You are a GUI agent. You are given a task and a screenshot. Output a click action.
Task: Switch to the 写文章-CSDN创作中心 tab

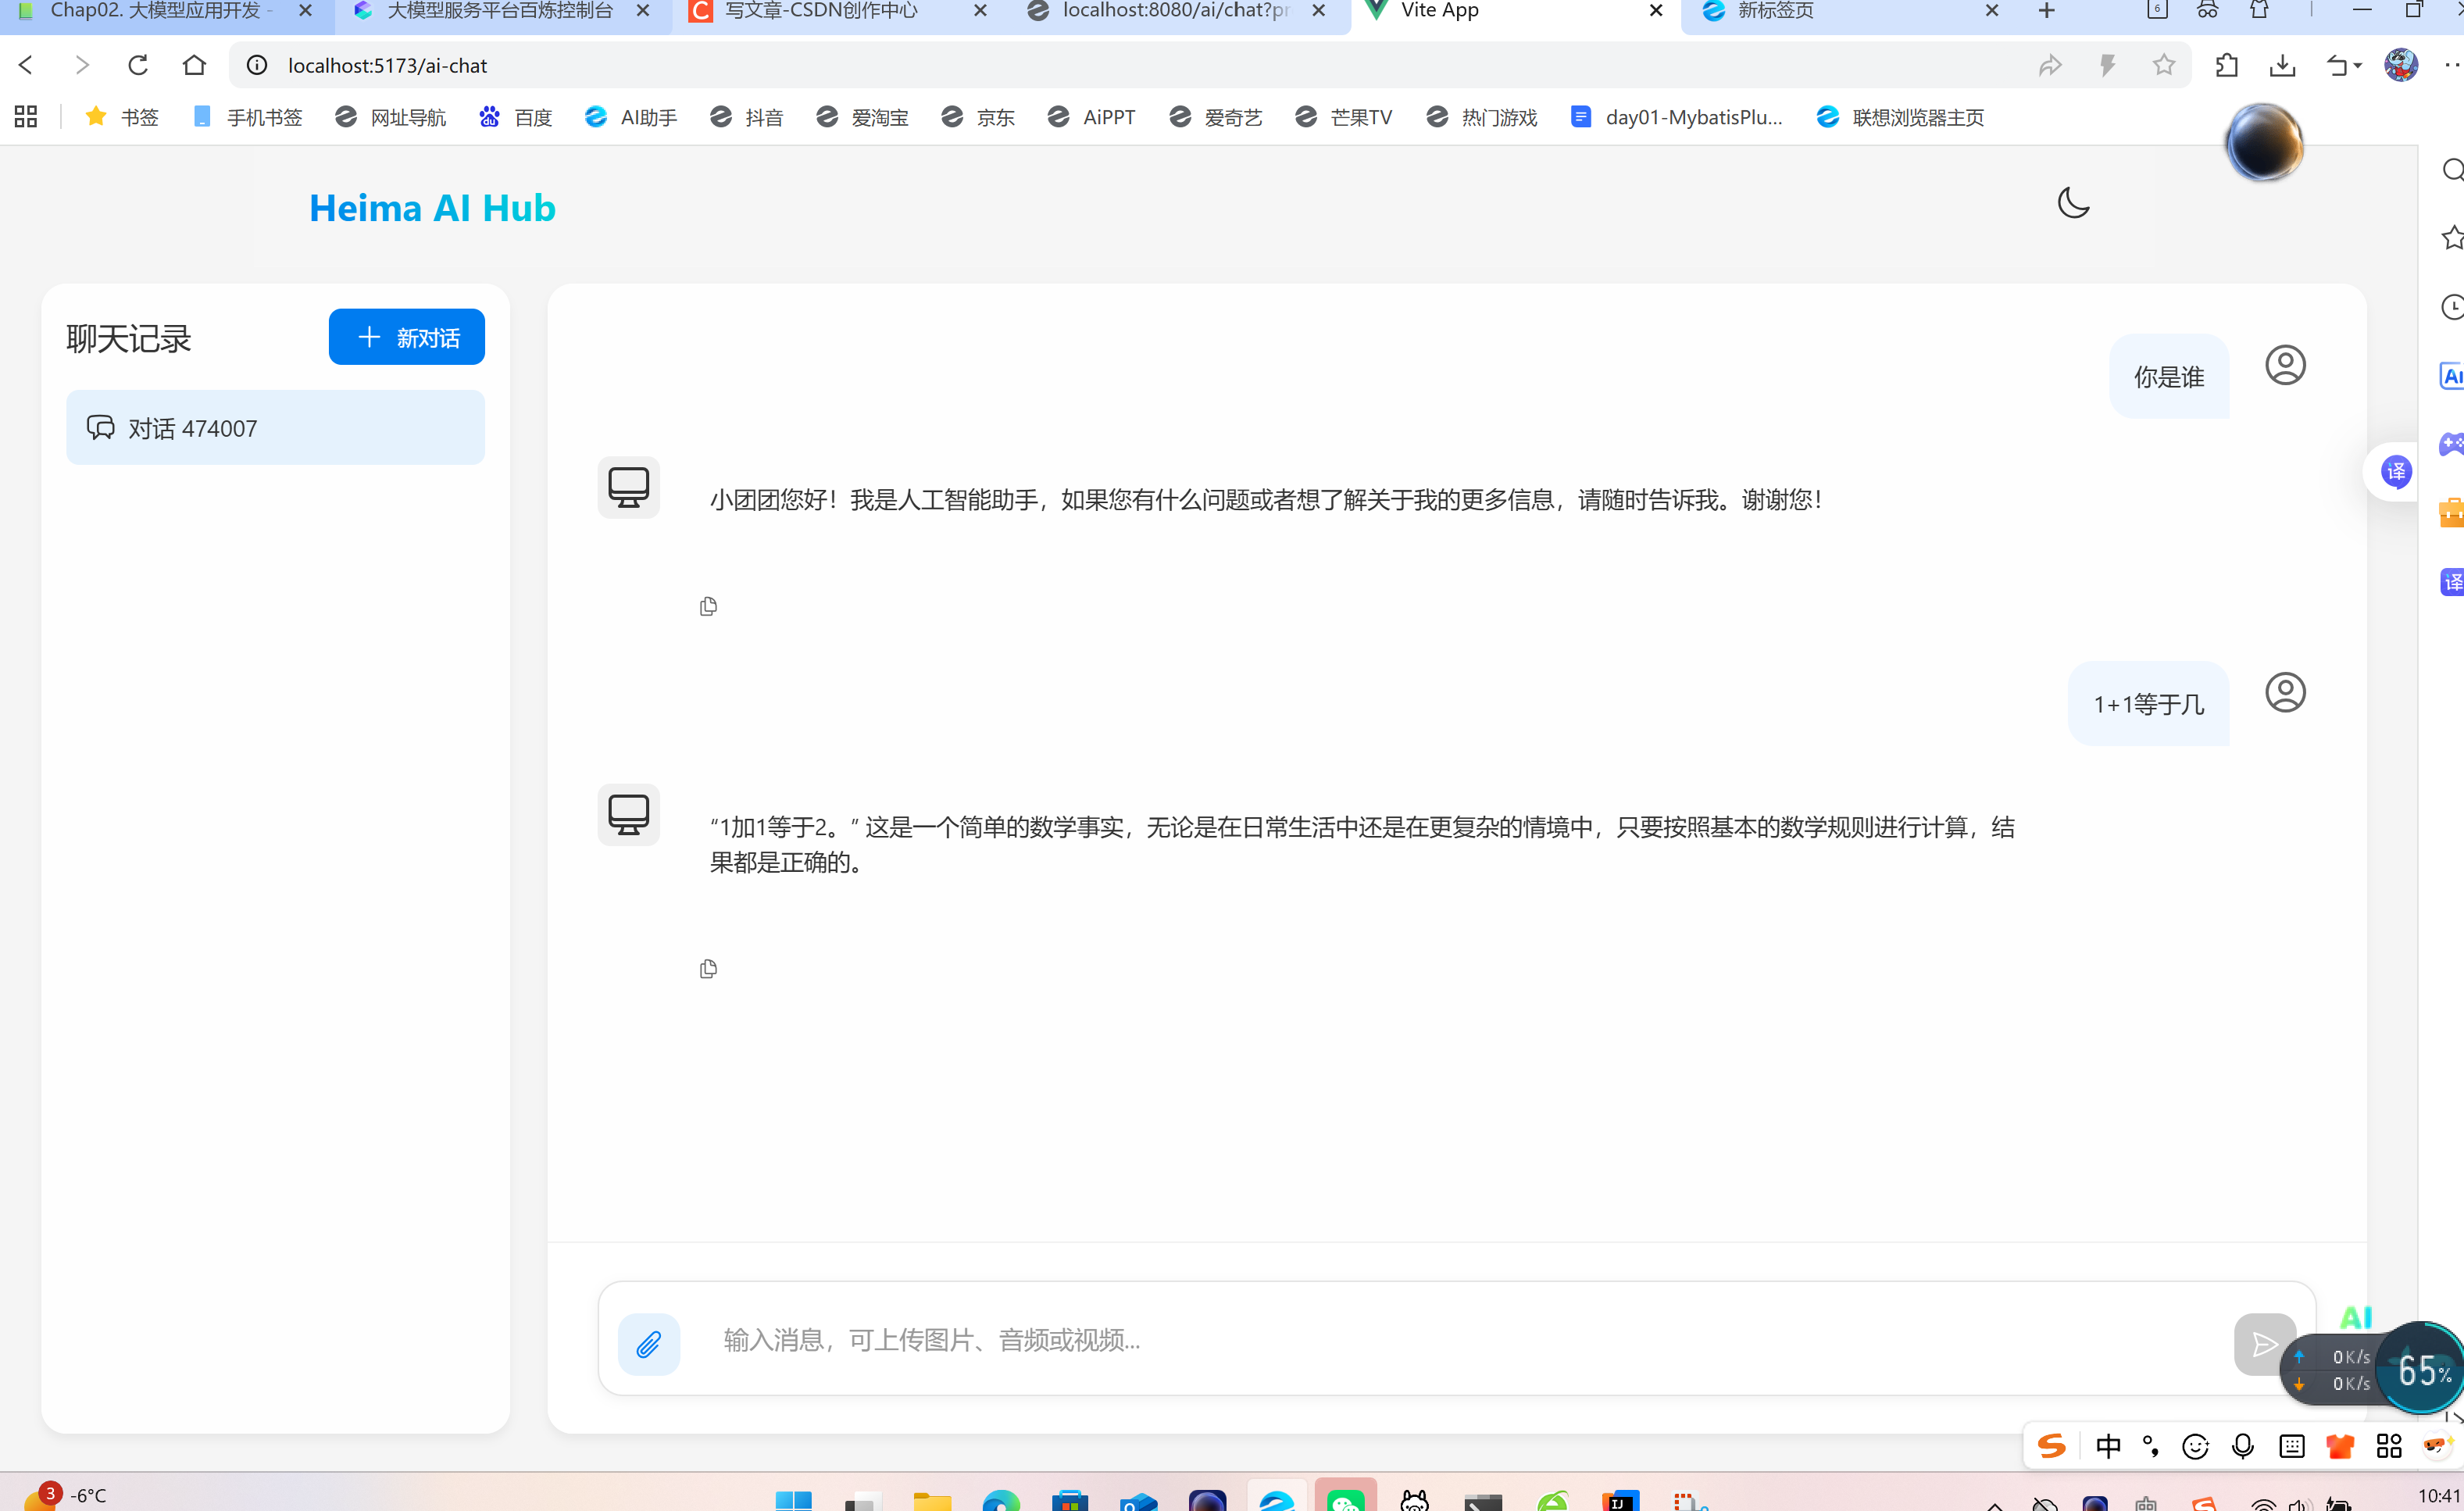coord(820,11)
